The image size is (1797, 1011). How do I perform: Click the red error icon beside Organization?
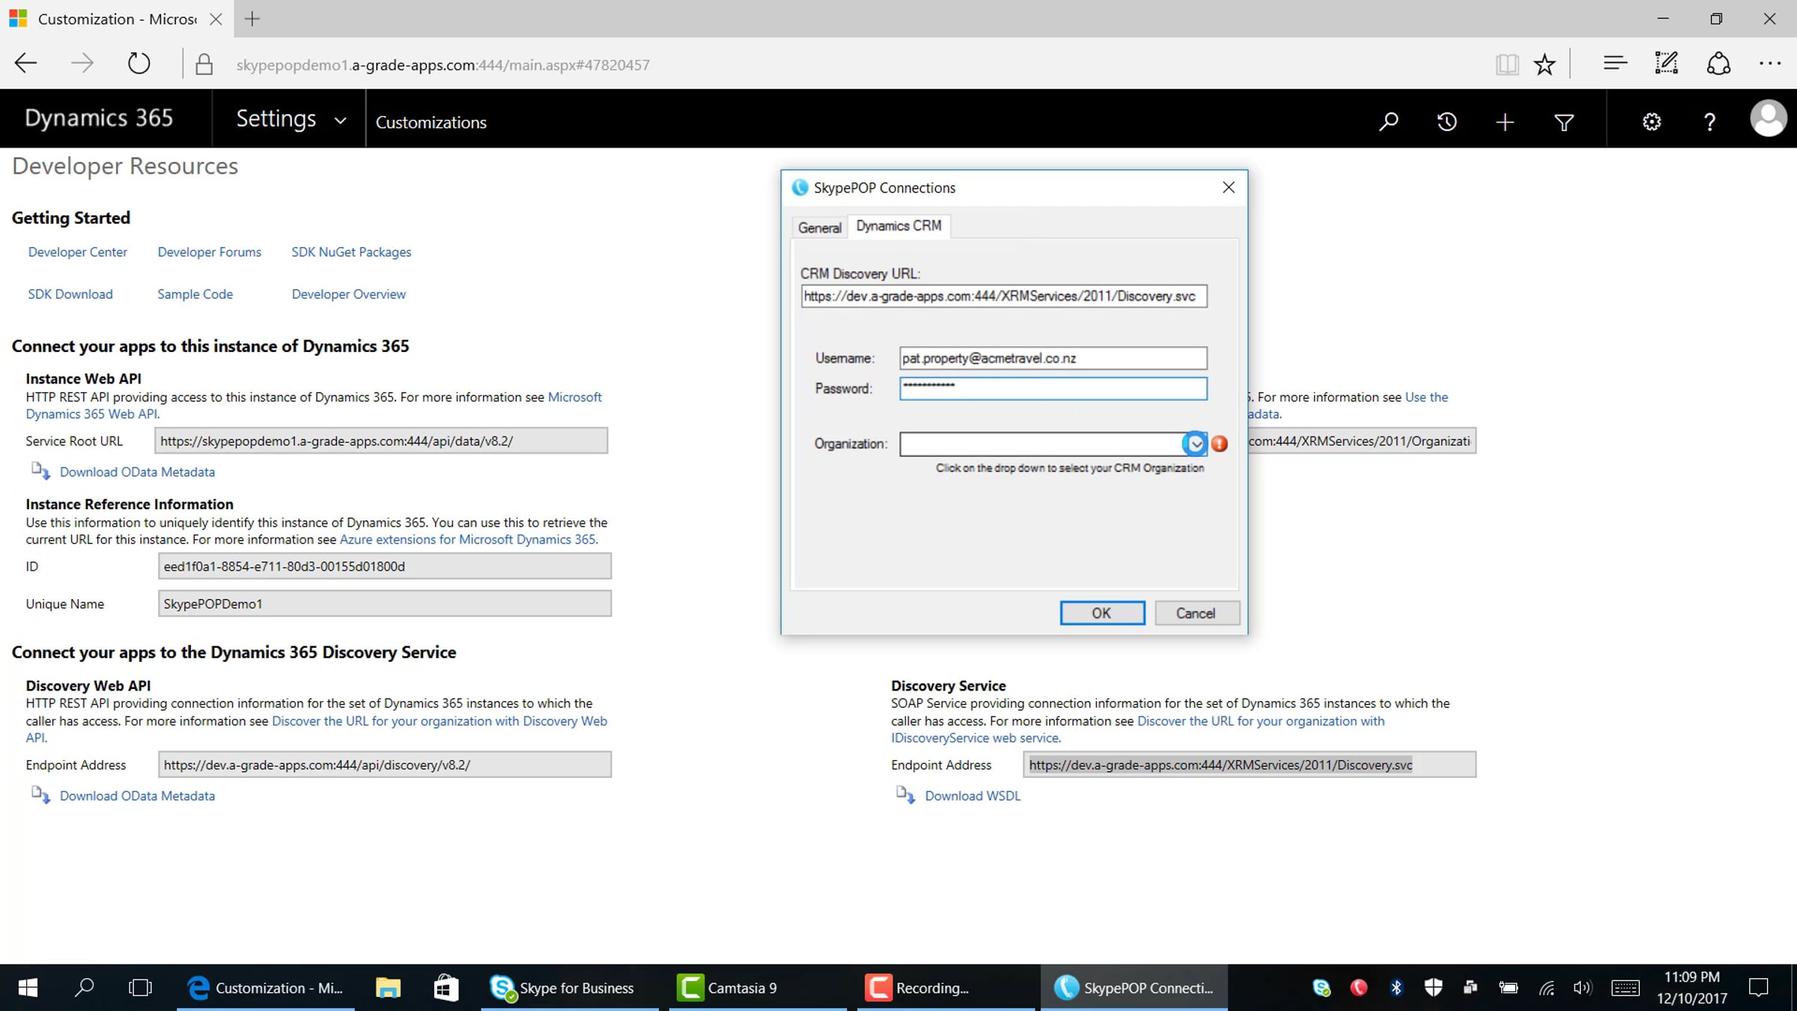tap(1220, 443)
